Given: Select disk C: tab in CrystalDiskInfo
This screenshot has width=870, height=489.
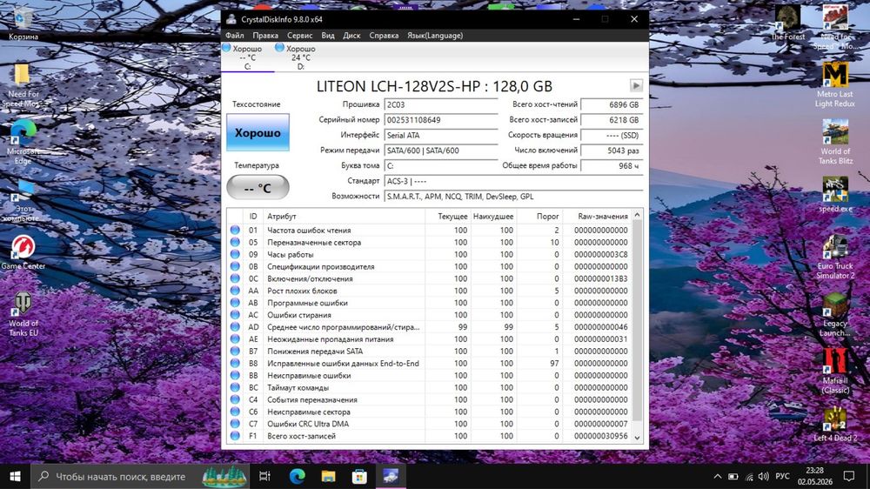Looking at the screenshot, I should [247, 57].
